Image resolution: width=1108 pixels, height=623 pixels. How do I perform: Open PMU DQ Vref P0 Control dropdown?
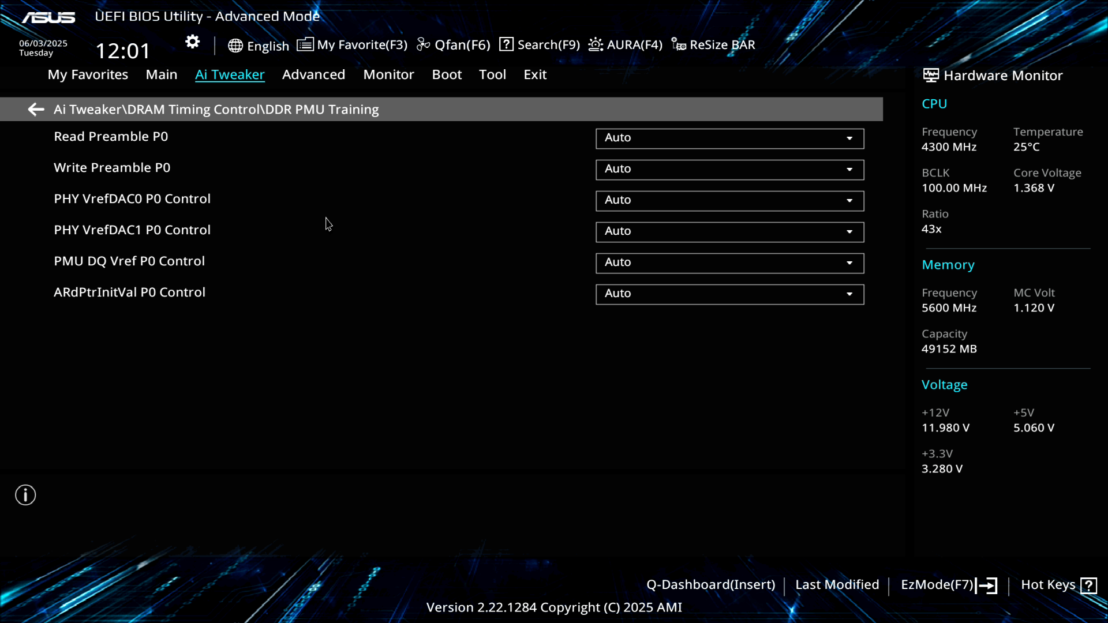click(x=729, y=263)
